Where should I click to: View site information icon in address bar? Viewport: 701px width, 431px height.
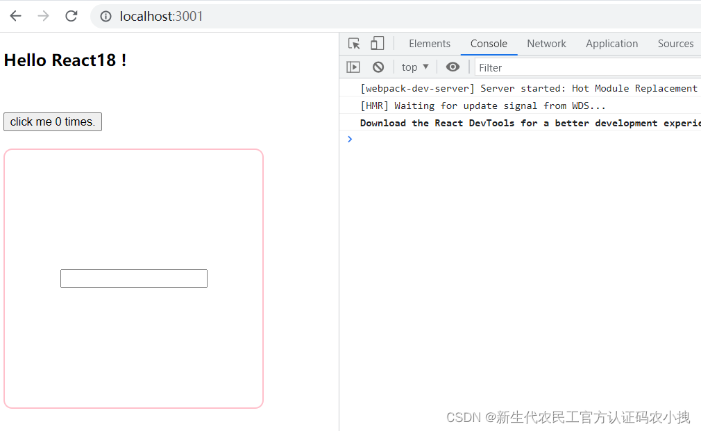point(106,17)
